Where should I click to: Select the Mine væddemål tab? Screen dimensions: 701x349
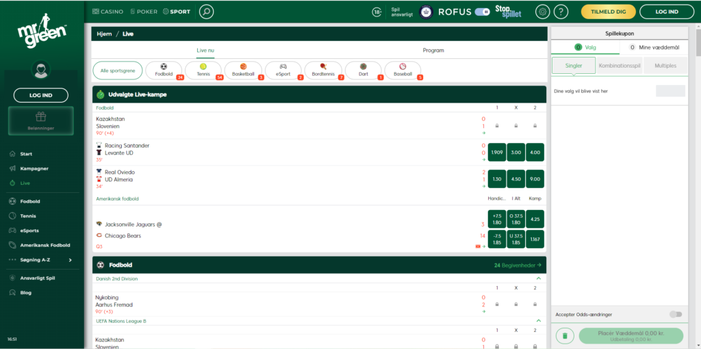point(654,47)
